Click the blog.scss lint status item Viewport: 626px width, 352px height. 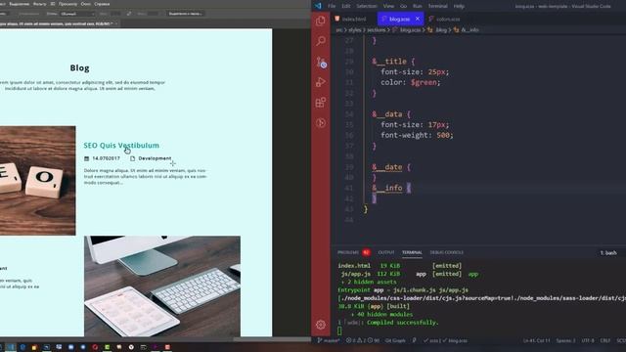pos(456,341)
